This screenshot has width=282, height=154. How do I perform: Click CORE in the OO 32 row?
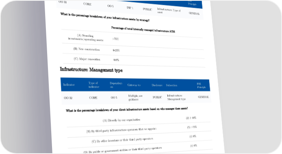point(93,98)
